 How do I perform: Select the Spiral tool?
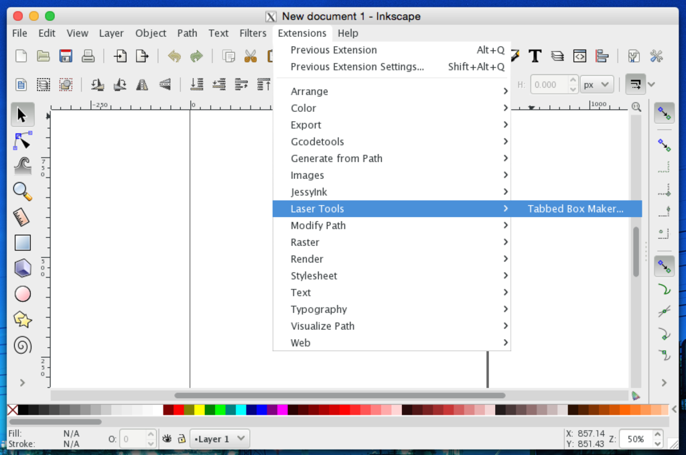click(22, 345)
